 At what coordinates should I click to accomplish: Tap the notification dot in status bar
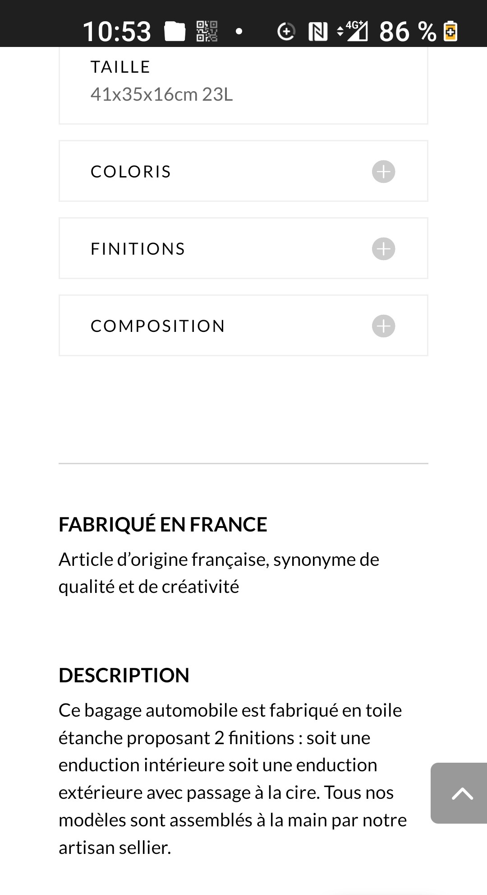(x=239, y=32)
